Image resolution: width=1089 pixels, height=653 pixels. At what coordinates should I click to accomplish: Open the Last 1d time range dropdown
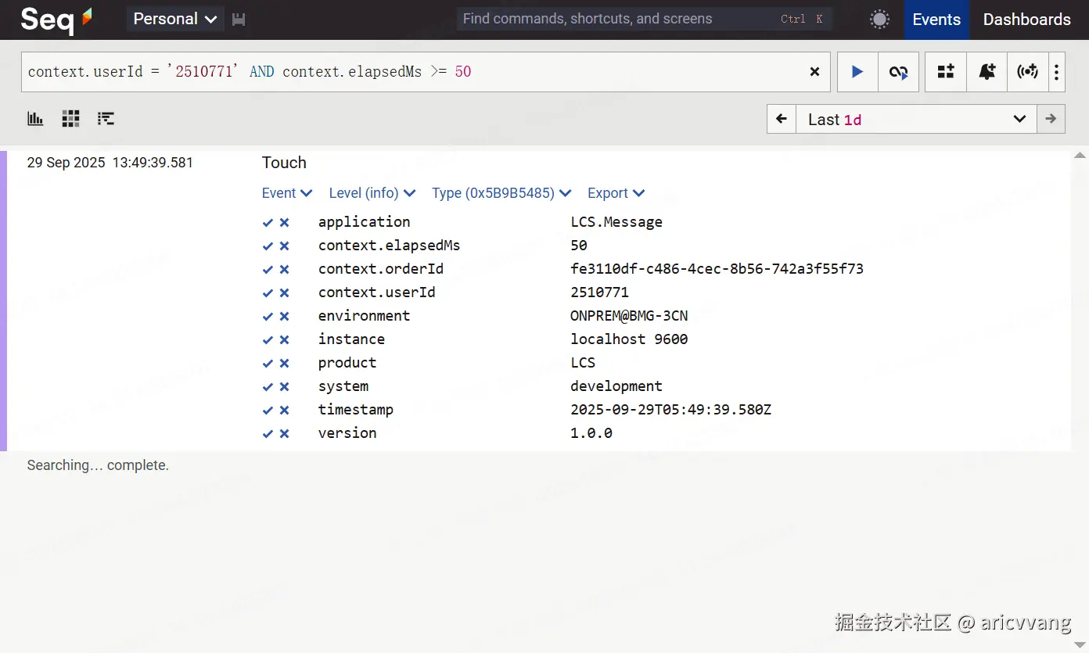(916, 119)
